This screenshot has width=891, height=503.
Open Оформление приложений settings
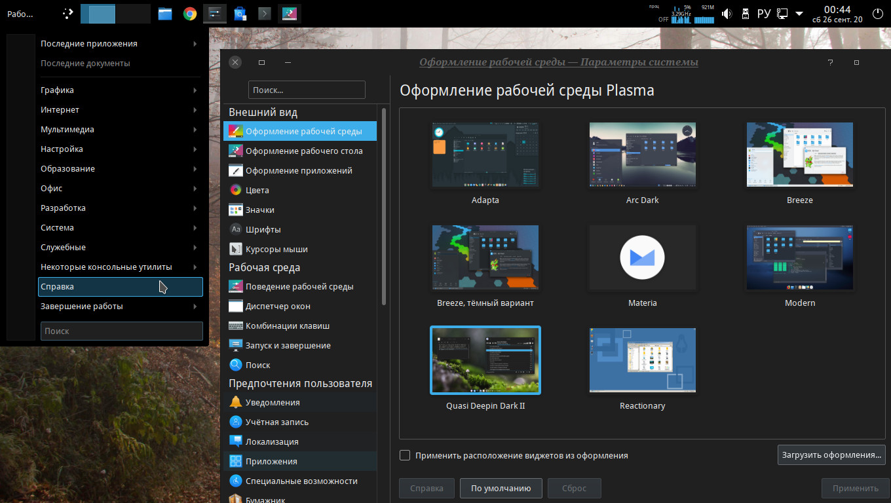[300, 170]
